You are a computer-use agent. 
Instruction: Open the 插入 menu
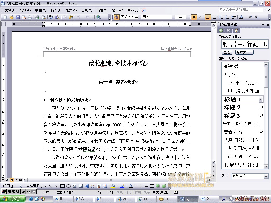tap(56, 10)
